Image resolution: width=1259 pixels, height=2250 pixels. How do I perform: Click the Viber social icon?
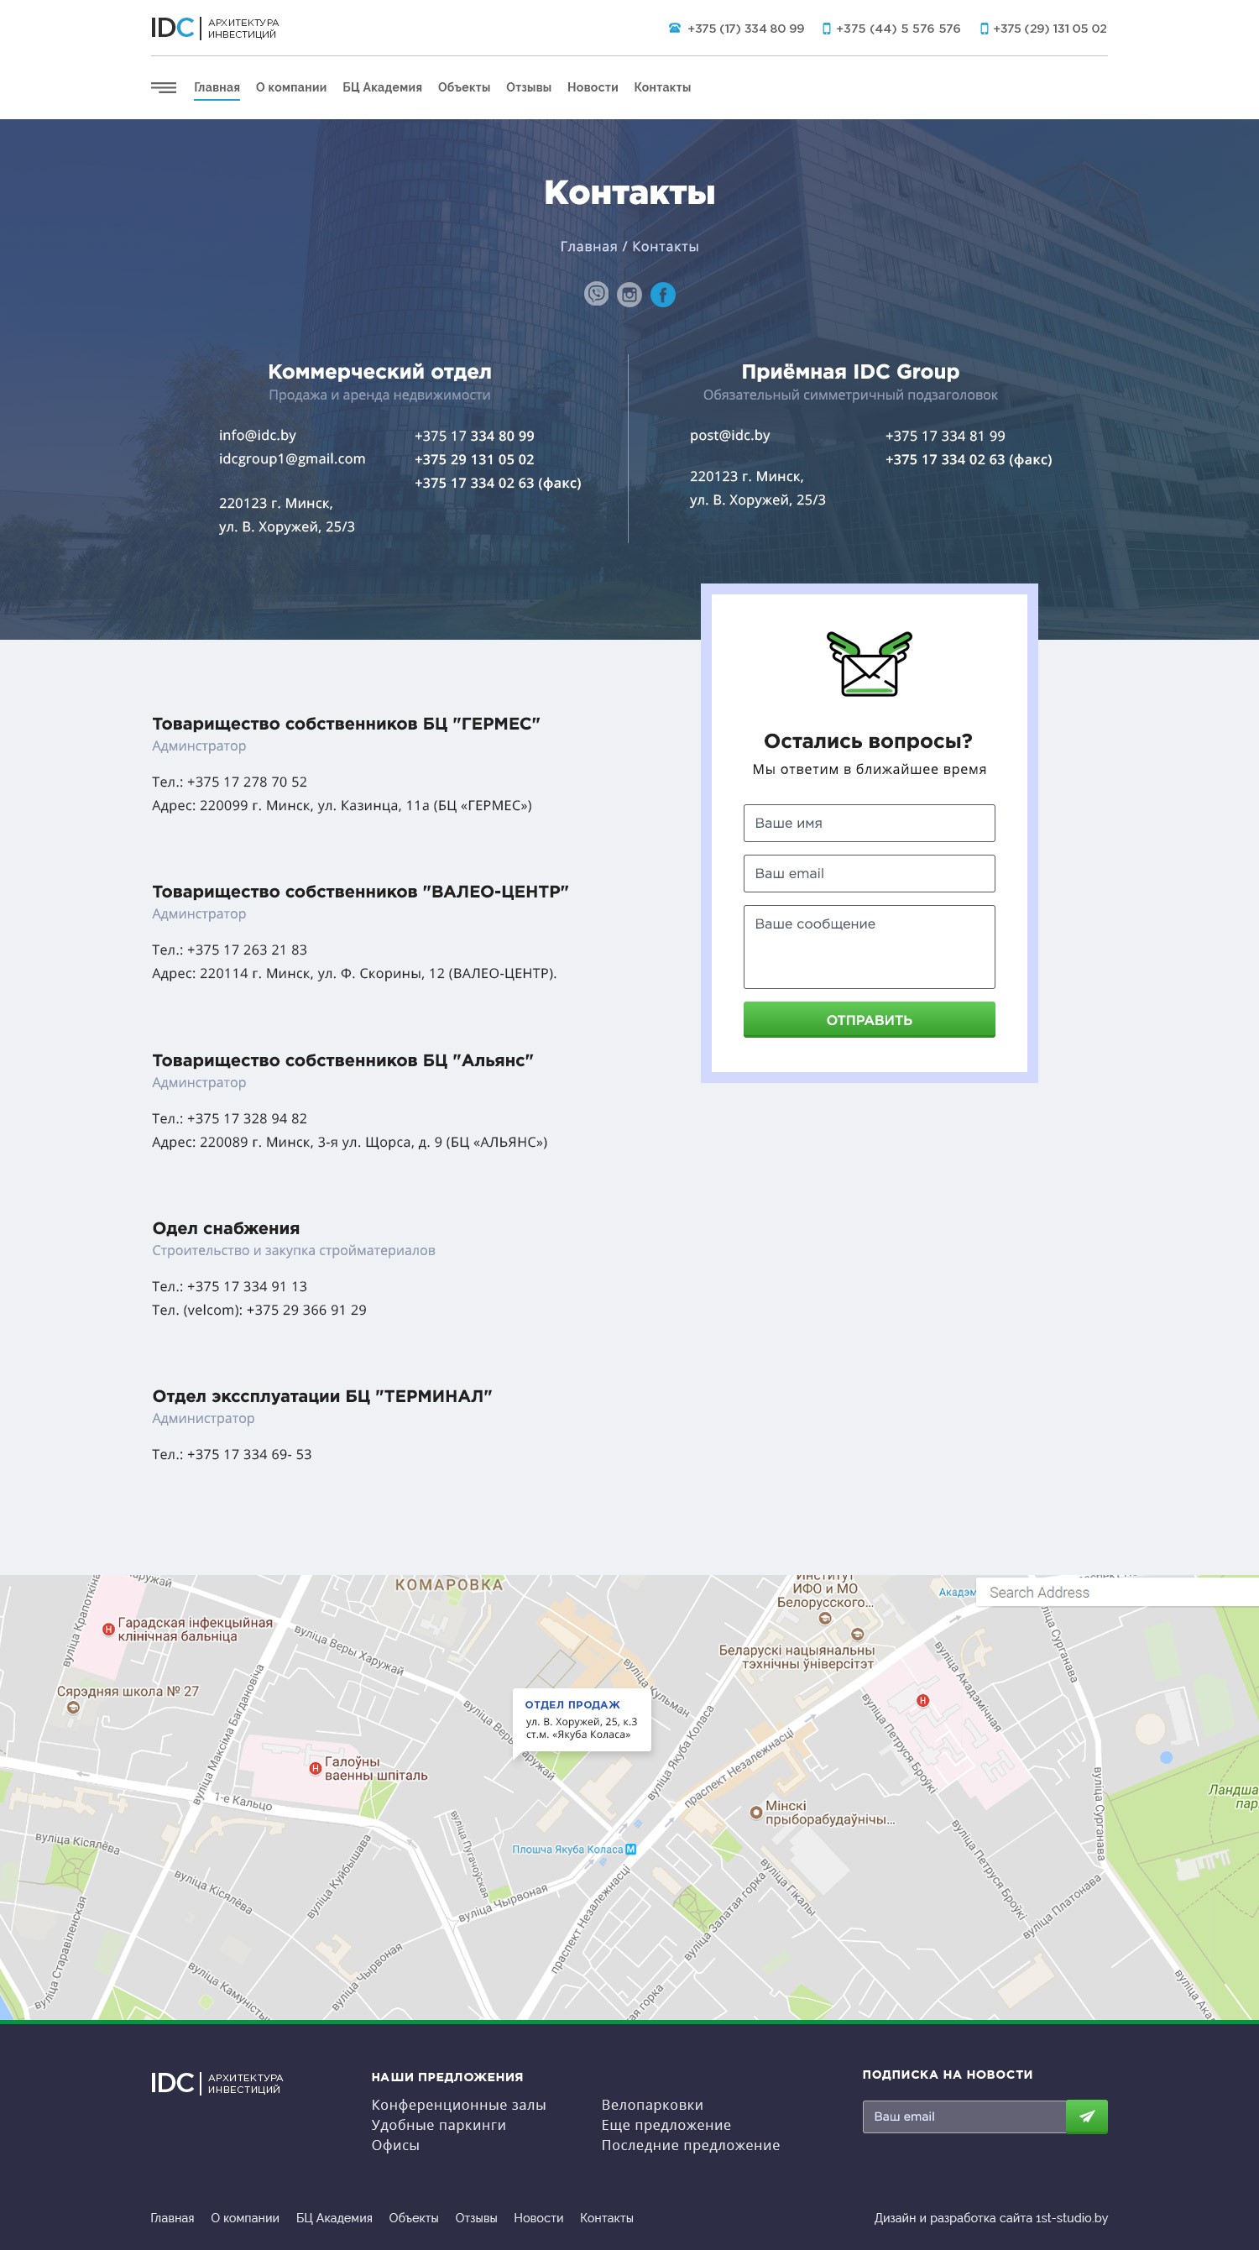click(596, 295)
